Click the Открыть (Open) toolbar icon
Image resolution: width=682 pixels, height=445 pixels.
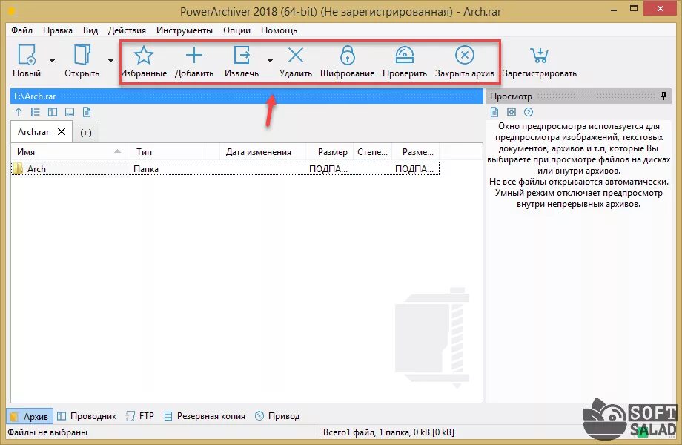[x=82, y=55]
